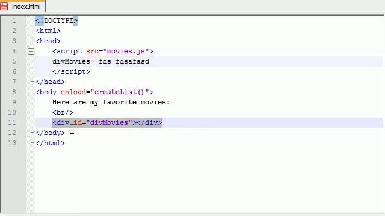Click the text divMovies =fds fdsafasd
Image resolution: width=385 pixels, height=216 pixels.
click(100, 61)
